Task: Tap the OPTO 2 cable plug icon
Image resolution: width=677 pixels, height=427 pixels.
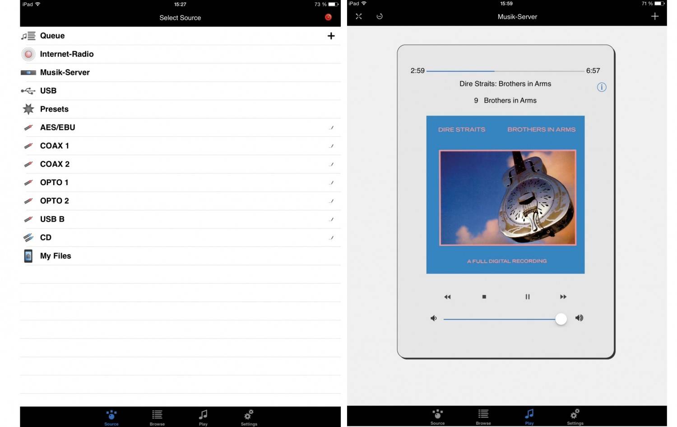Action: click(28, 201)
